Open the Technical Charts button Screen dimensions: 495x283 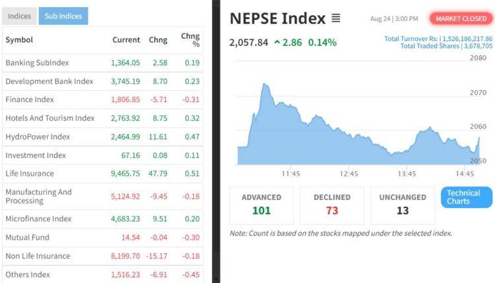coord(467,197)
